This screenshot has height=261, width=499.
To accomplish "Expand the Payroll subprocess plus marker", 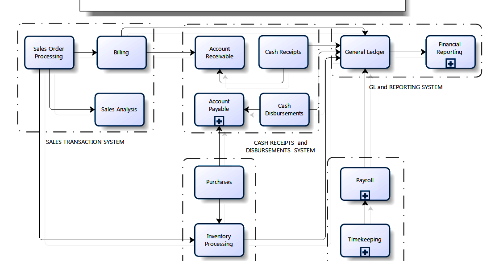I will click(x=365, y=195).
